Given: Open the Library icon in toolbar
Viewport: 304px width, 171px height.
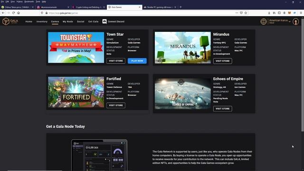Looking at the screenshot, I should [x=274, y=13].
